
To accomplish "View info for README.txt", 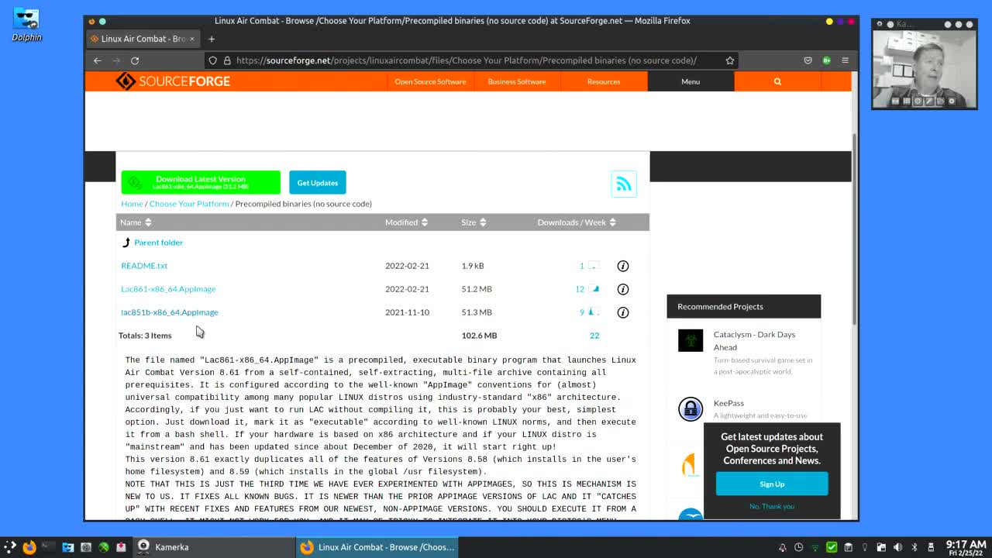I will (x=622, y=266).
